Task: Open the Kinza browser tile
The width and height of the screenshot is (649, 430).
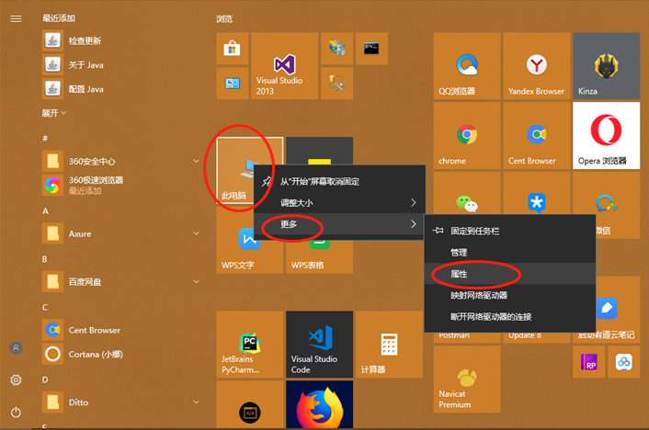Action: pyautogui.click(x=606, y=66)
